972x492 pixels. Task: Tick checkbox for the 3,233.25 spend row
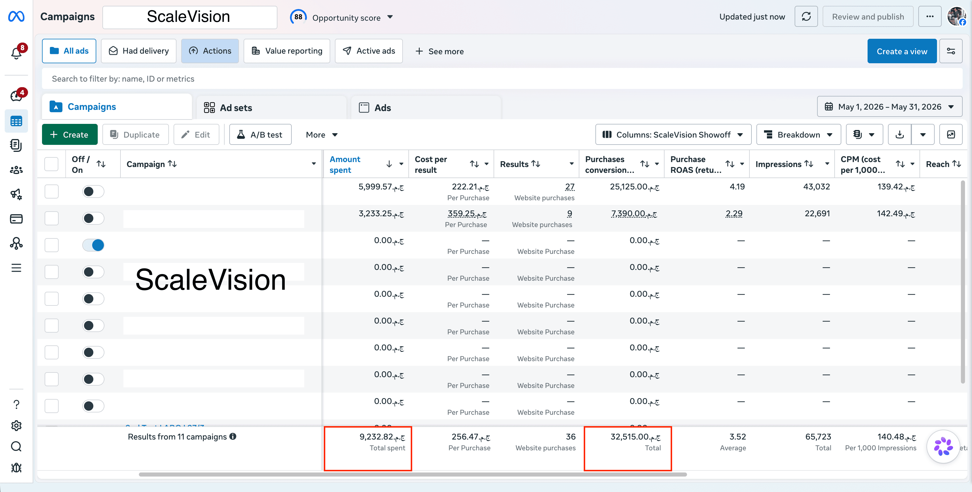[51, 218]
